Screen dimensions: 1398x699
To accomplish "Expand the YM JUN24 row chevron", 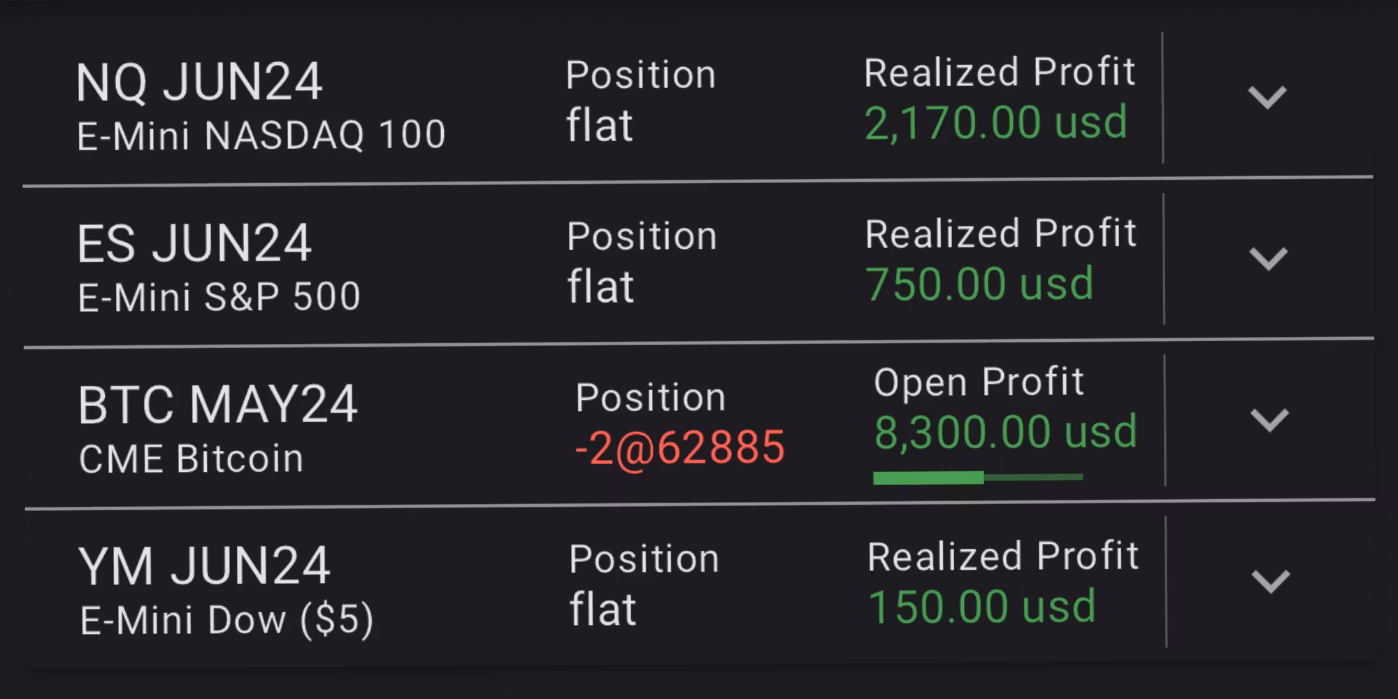I will (1270, 582).
